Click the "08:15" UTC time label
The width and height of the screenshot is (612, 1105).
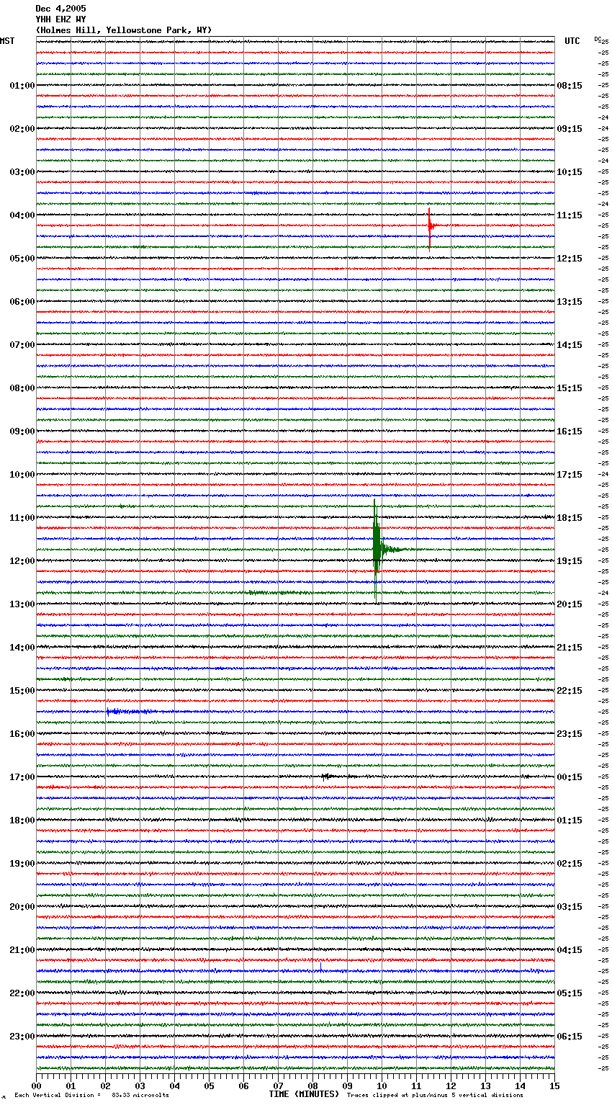570,86
